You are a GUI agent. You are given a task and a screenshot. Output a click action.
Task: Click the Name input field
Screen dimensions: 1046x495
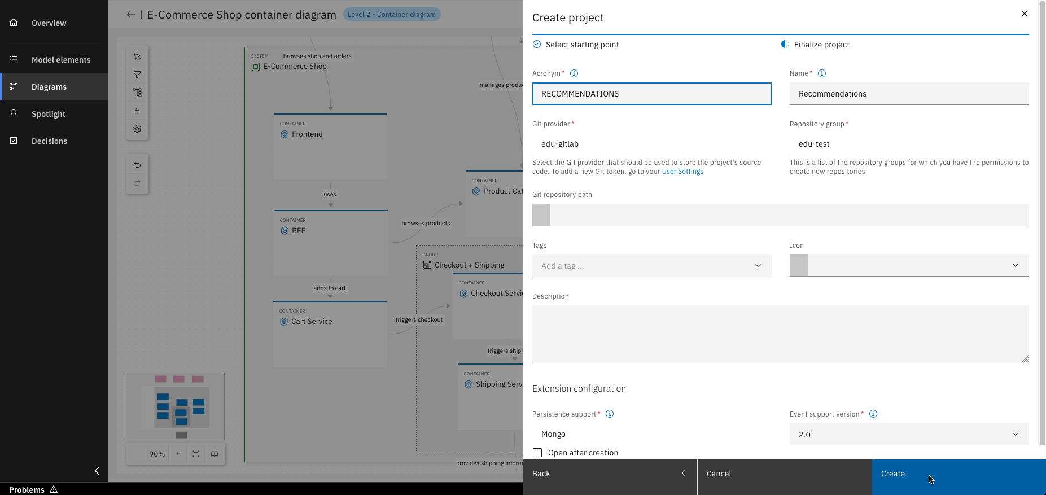click(x=909, y=94)
